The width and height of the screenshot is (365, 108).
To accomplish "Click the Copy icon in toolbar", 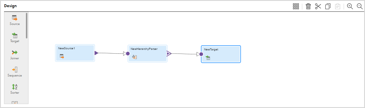I will [328, 6].
